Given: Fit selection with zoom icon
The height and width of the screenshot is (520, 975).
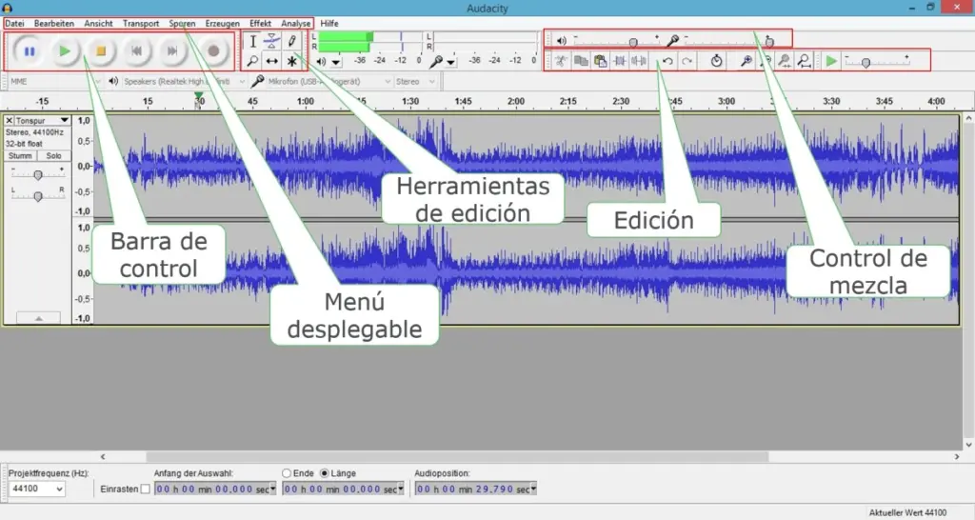Looking at the screenshot, I should click(785, 61).
